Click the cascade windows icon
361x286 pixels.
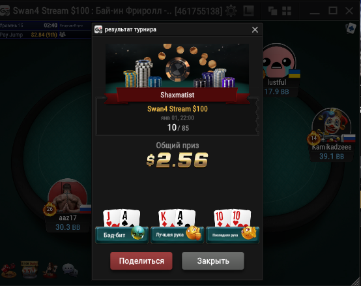click(x=272, y=11)
